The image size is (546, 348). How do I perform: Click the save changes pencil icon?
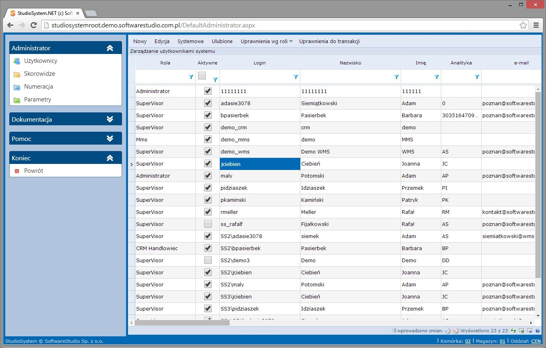coord(448,331)
